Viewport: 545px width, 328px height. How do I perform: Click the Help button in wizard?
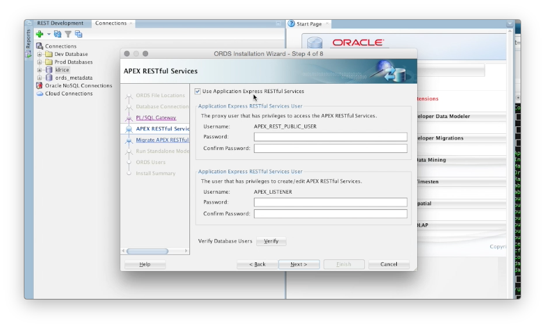point(145,265)
